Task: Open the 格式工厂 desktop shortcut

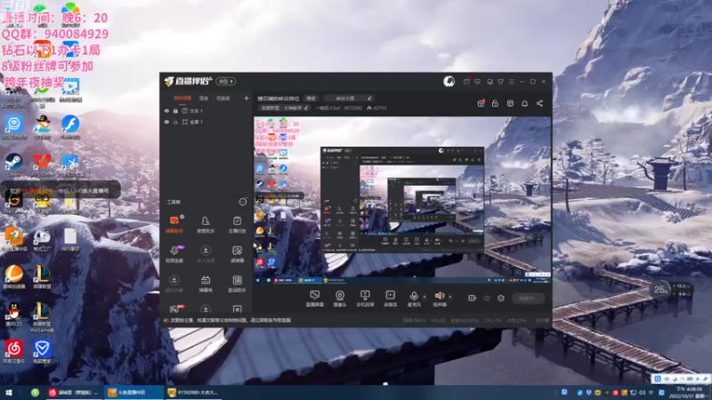Action: click(42, 240)
